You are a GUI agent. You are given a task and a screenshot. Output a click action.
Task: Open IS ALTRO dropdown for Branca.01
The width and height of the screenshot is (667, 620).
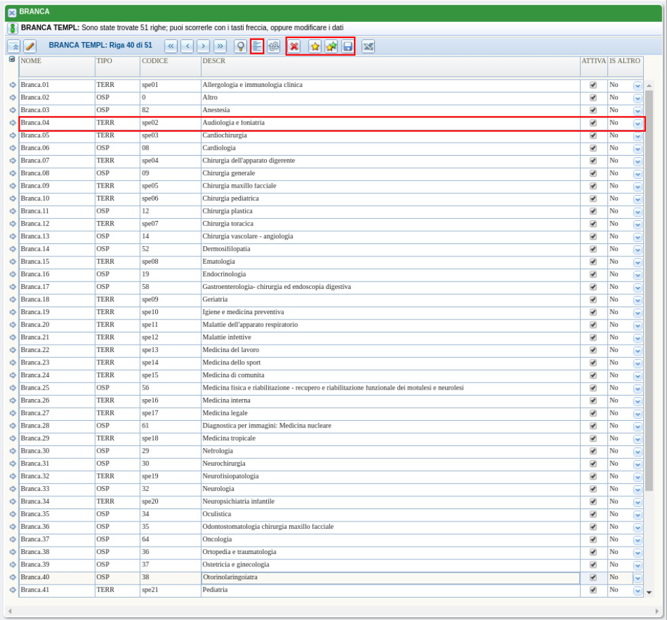click(x=638, y=86)
